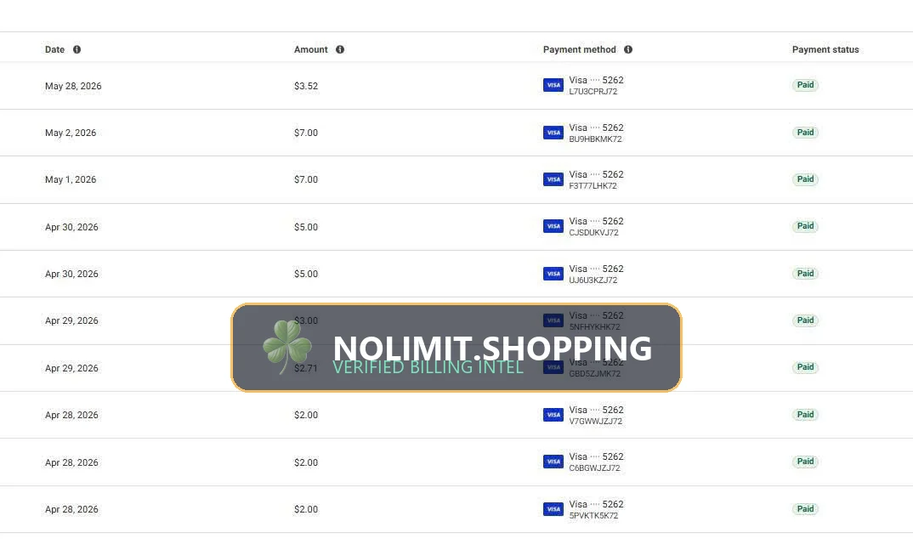The height and width of the screenshot is (544, 913).
Task: Open transaction ID BU9HBKMK72
Action: [x=595, y=139]
